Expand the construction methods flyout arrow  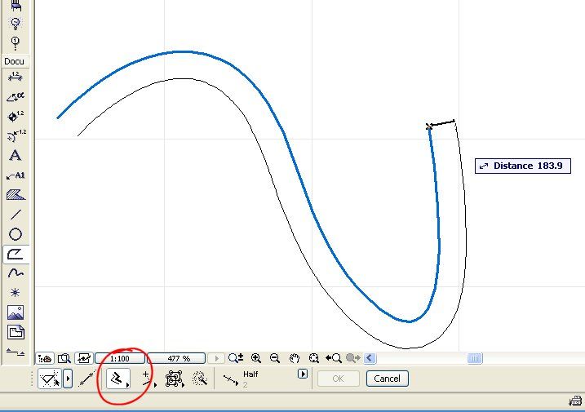point(68,379)
